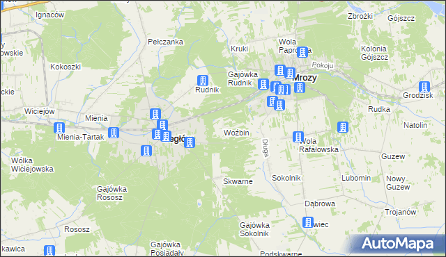446x257 pixels.
Task: Click the Gajówka Posiadały label
Action: 167,249
